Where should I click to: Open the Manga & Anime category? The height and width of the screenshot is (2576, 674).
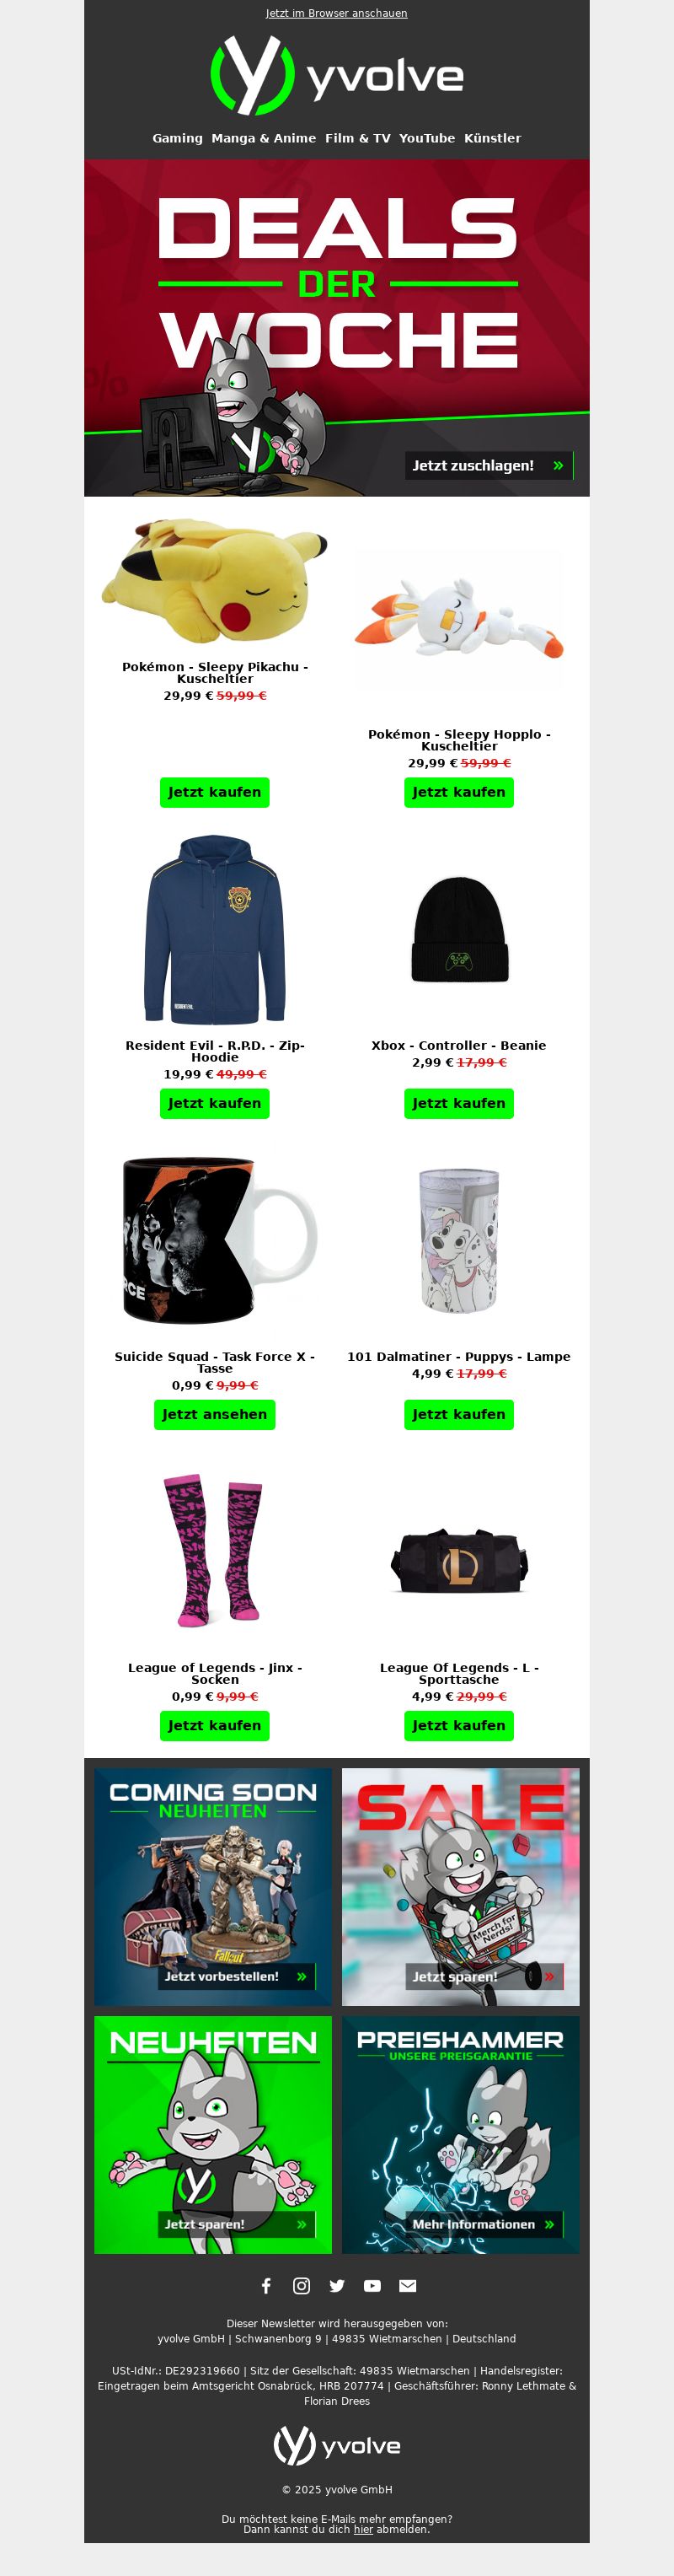tap(264, 138)
